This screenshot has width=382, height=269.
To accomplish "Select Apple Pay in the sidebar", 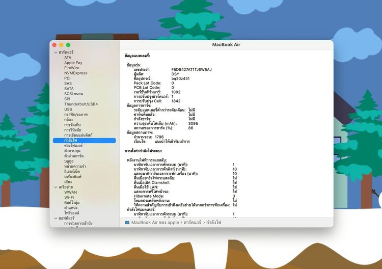I will tap(73, 63).
